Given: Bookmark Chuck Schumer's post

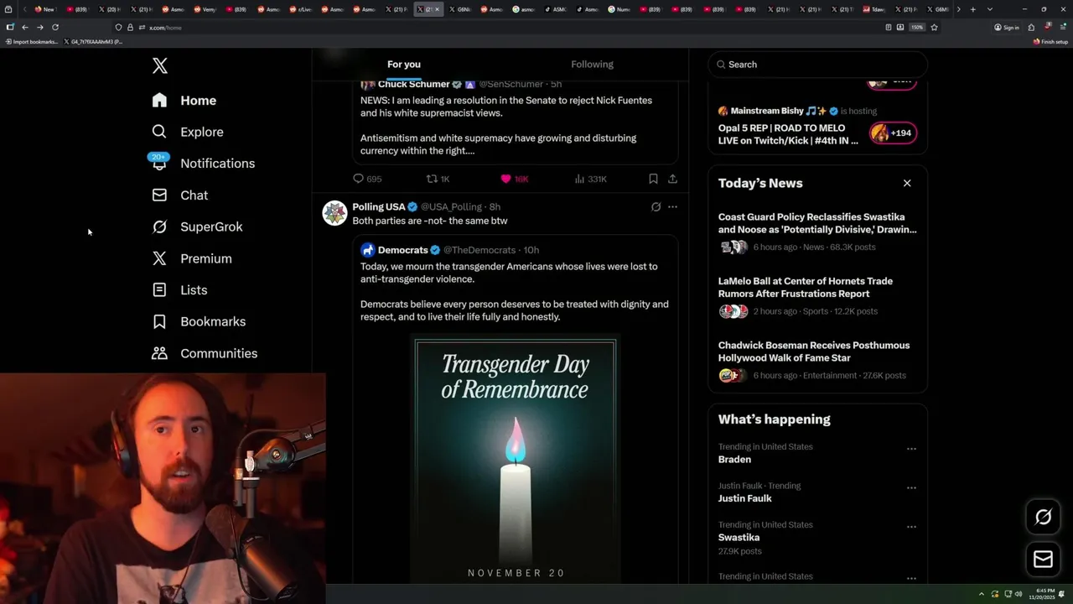Looking at the screenshot, I should 653,179.
